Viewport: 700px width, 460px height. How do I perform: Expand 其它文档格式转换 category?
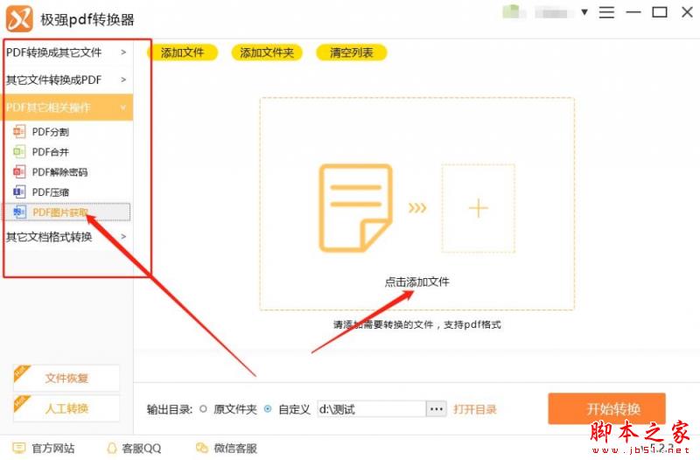(67, 236)
